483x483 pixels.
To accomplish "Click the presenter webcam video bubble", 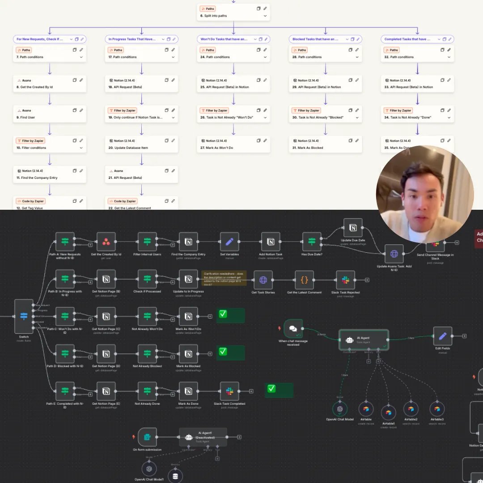I will [x=425, y=195].
